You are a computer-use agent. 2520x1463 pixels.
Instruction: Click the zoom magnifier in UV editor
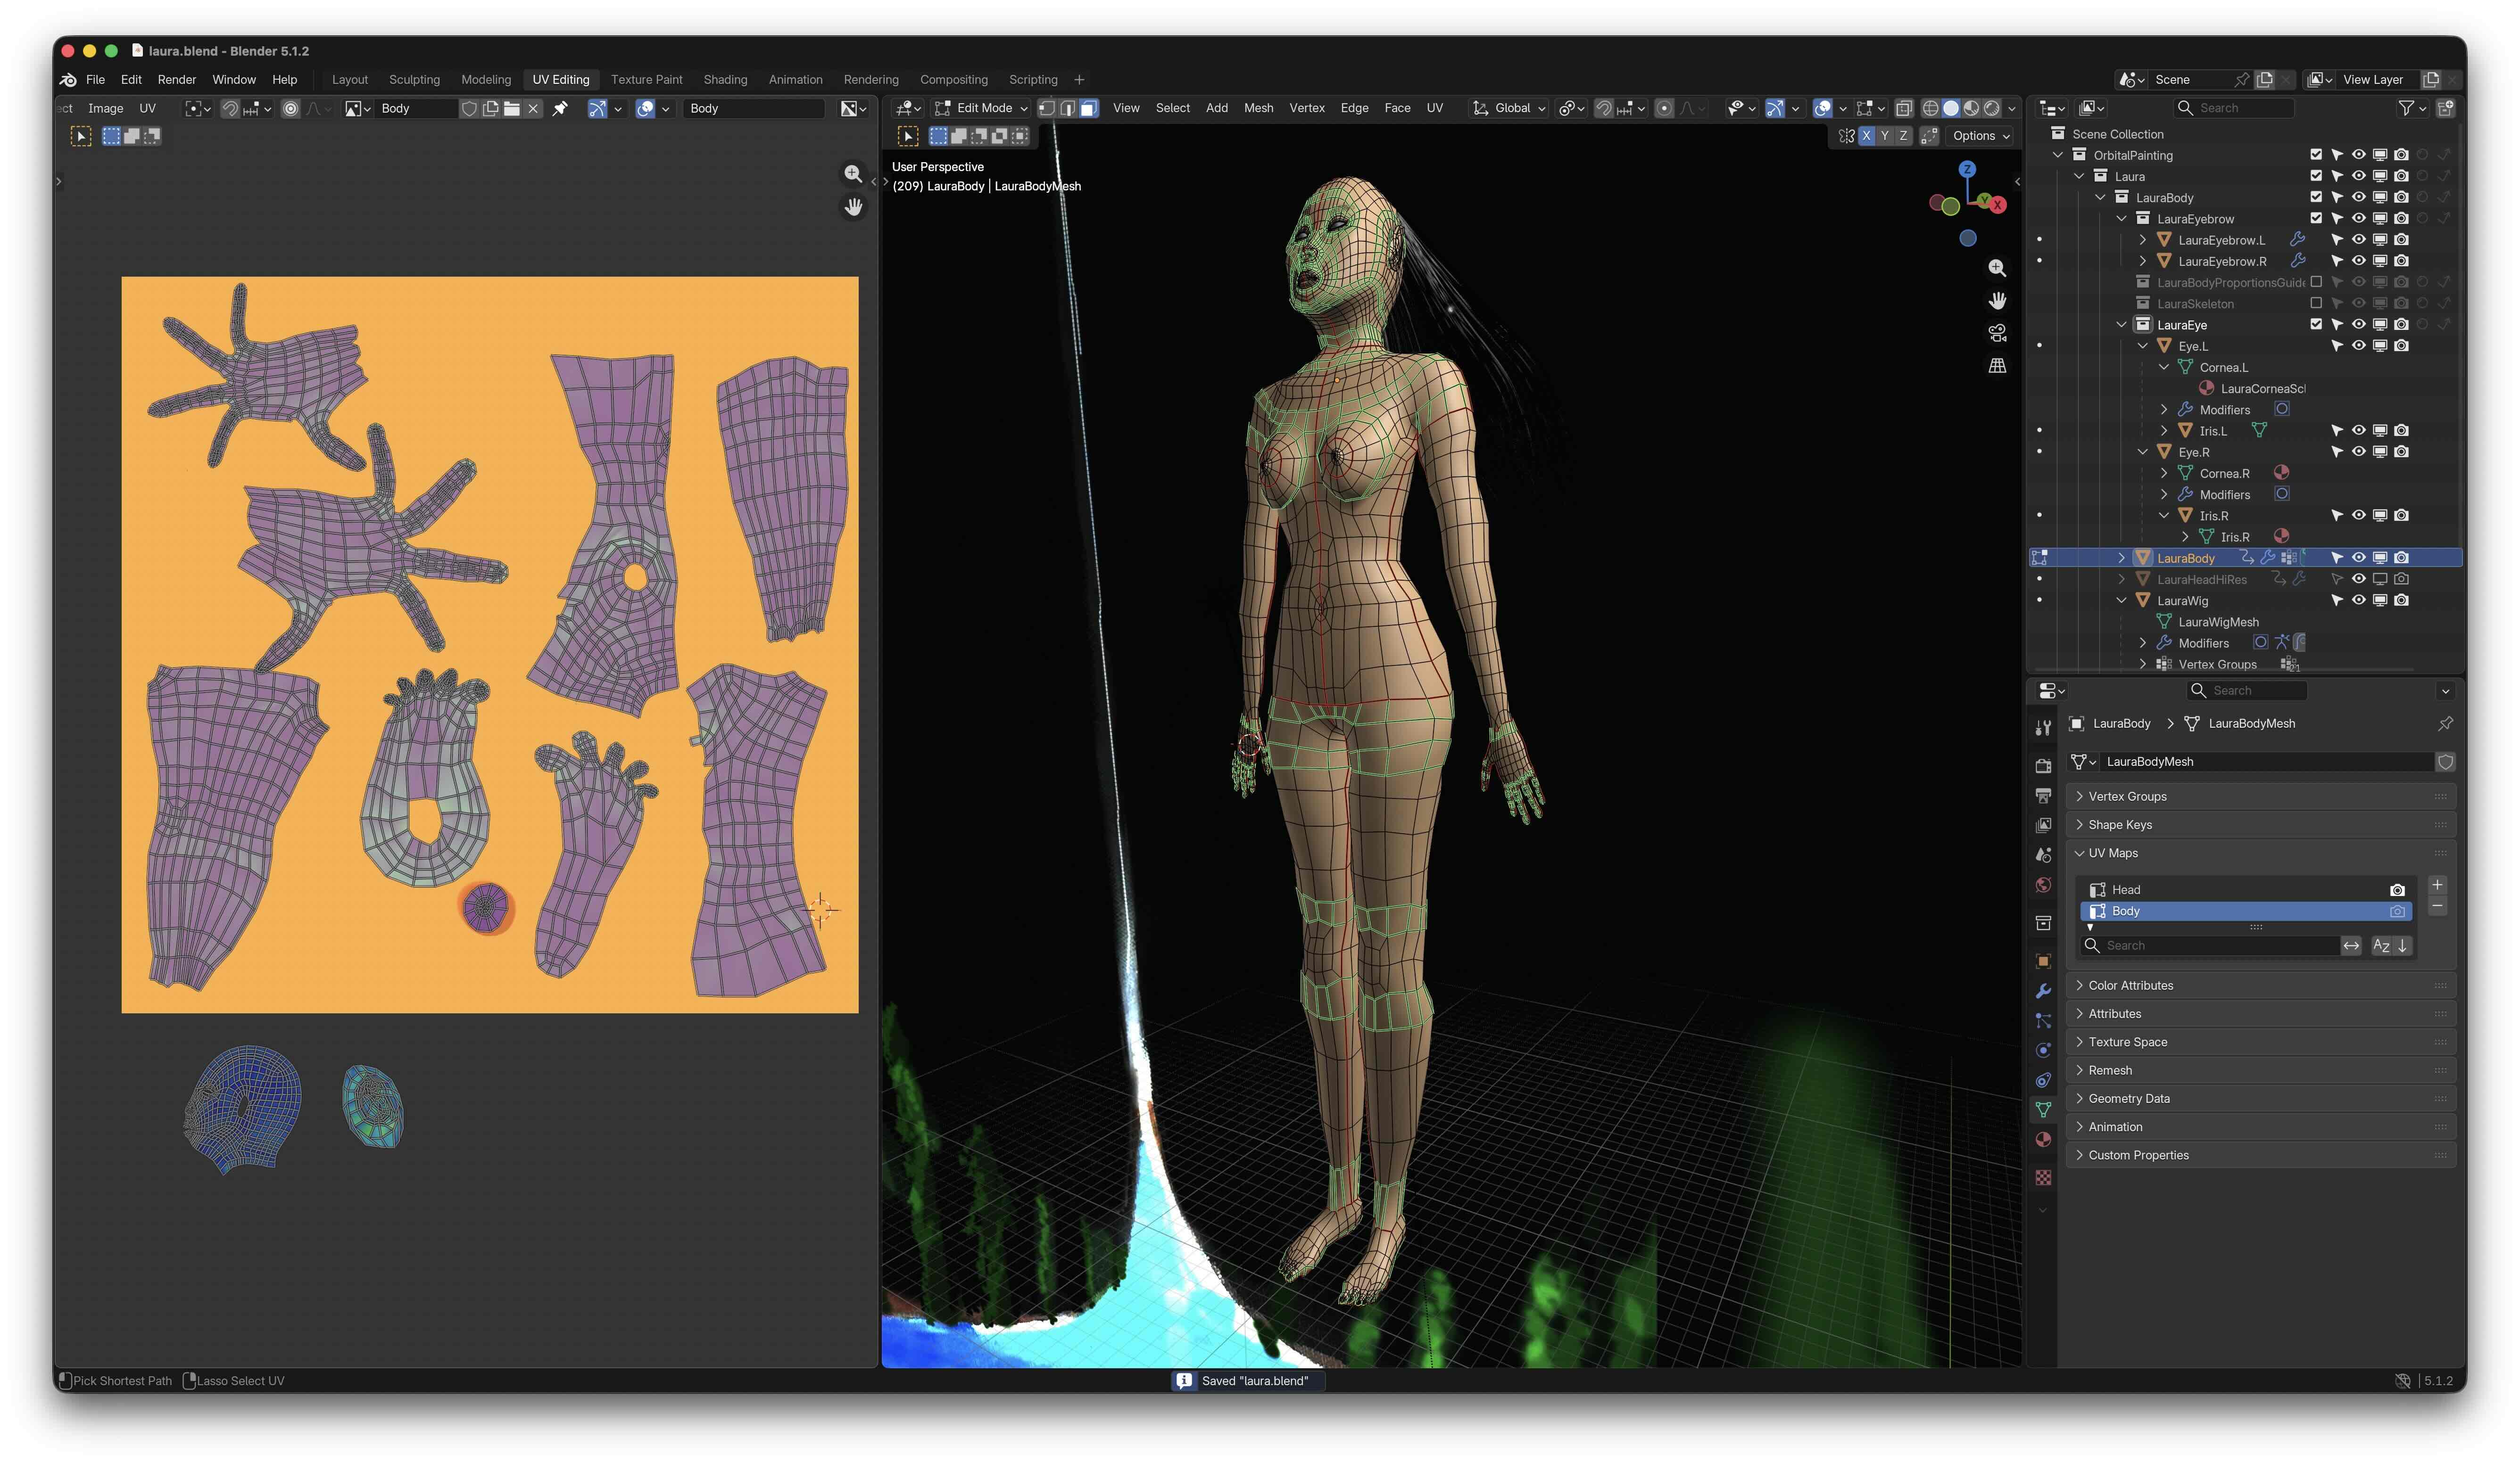(x=852, y=174)
